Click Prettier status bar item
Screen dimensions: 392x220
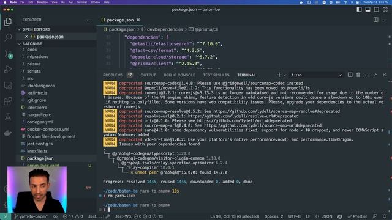point(357,216)
